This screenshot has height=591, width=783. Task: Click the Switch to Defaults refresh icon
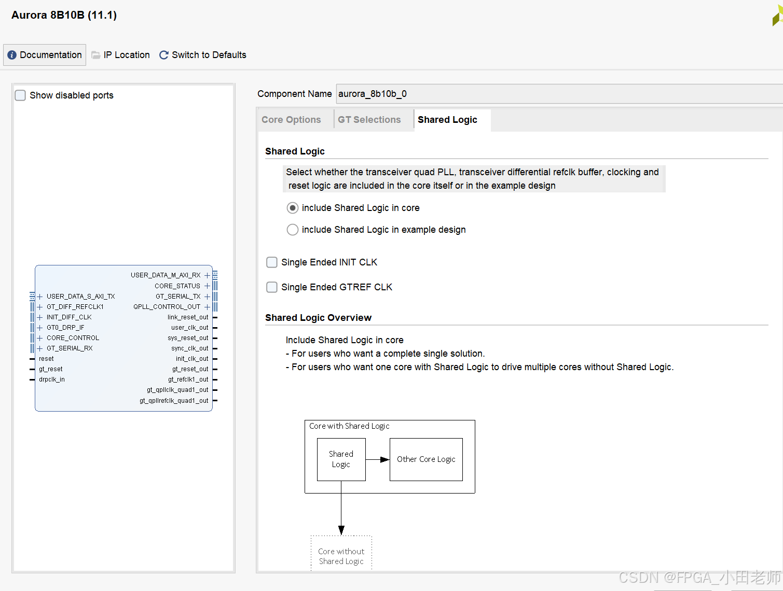point(163,55)
